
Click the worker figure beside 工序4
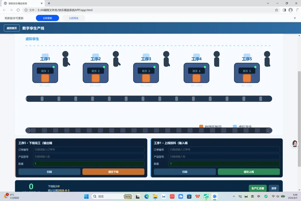coord(217,59)
